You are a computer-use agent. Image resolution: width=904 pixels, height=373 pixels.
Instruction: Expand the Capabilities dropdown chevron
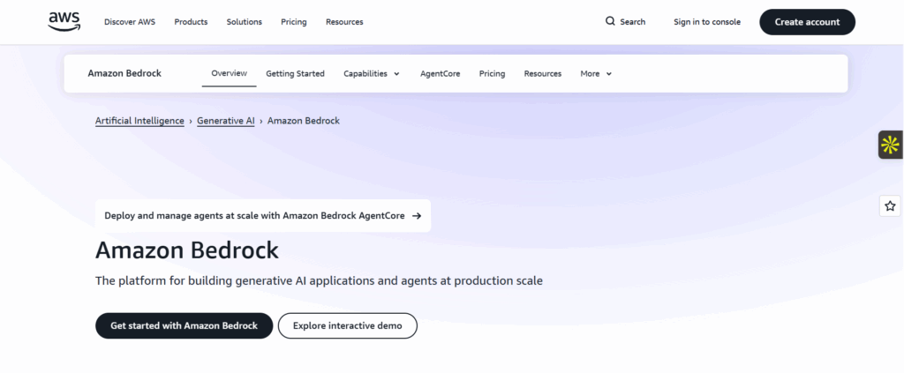click(x=396, y=74)
